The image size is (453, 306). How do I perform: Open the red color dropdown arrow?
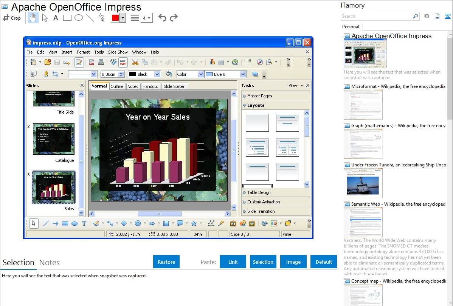pos(123,18)
